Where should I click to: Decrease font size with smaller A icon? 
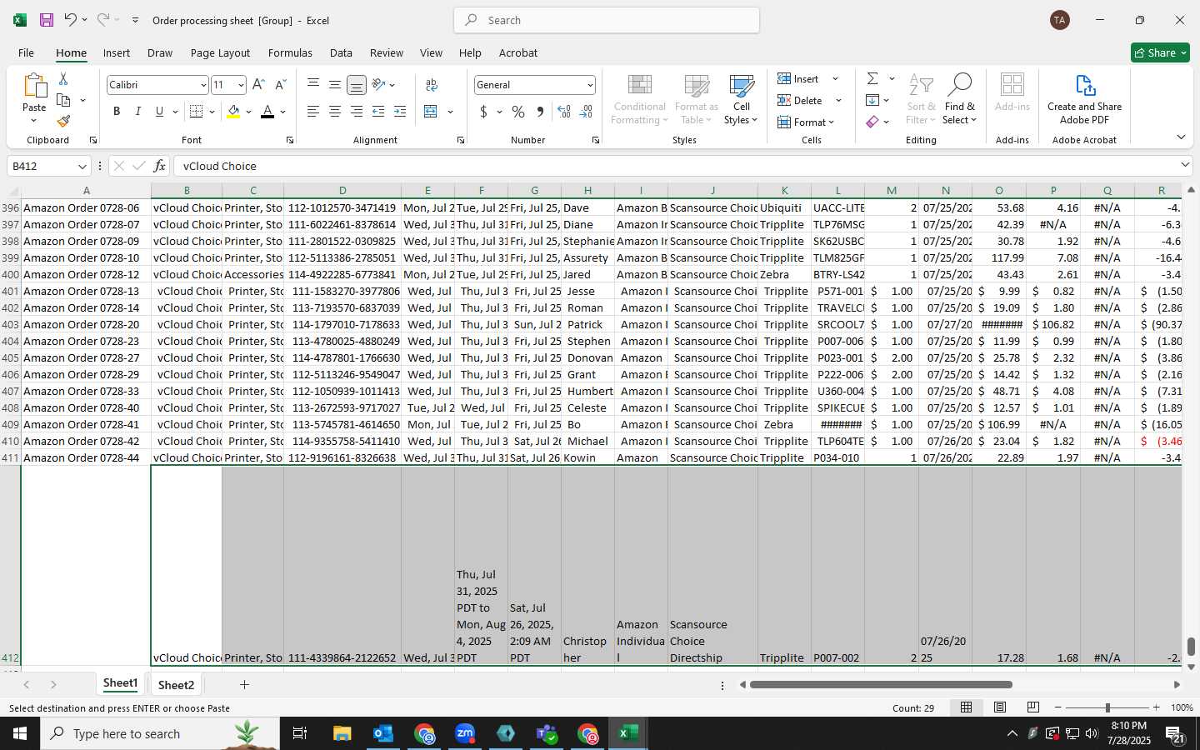(280, 85)
